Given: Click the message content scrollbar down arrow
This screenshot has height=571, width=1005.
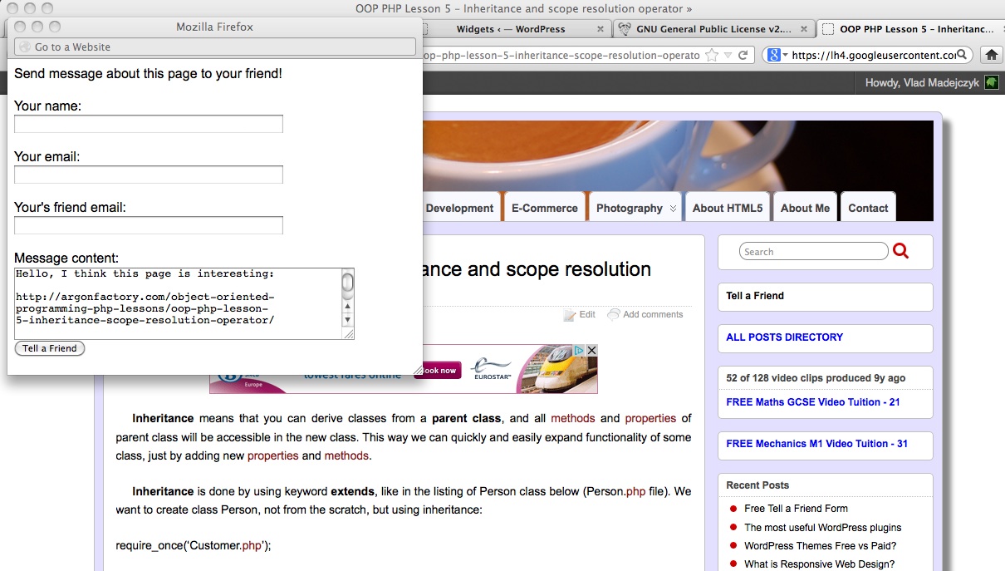Looking at the screenshot, I should click(x=347, y=320).
